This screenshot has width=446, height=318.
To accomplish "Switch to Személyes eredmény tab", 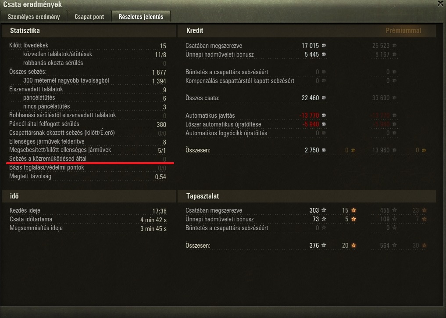I will [x=34, y=17].
